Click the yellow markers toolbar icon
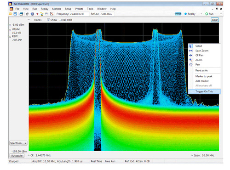This screenshot has width=230, height=170. 42,14
